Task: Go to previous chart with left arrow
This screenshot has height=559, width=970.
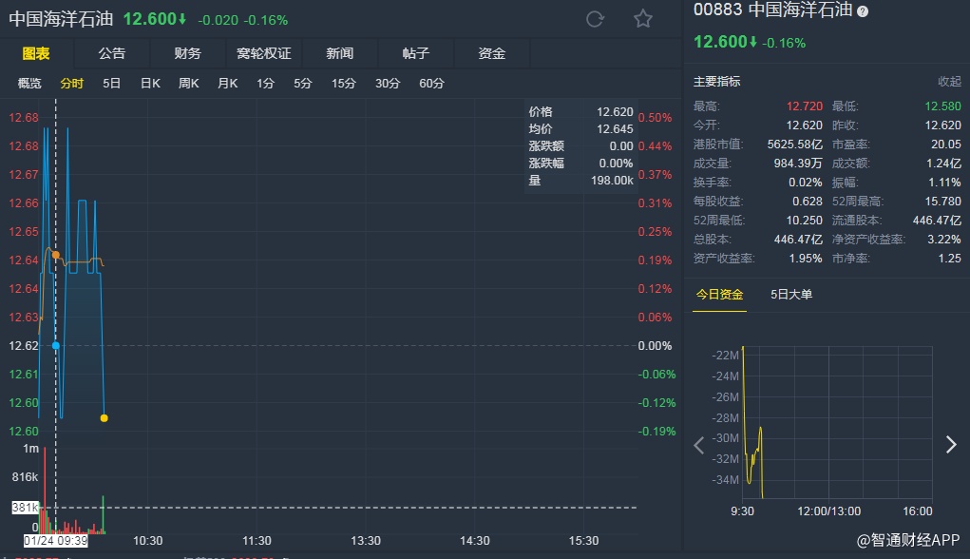Action: [700, 444]
